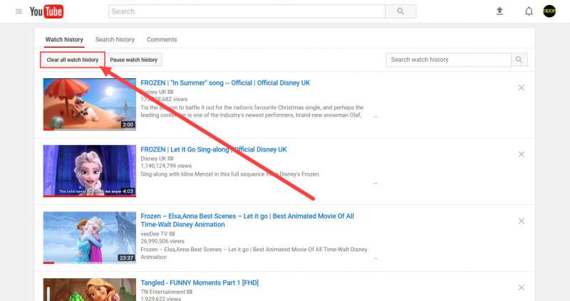Open the account avatar menu
The image size is (570, 301).
pyautogui.click(x=549, y=11)
